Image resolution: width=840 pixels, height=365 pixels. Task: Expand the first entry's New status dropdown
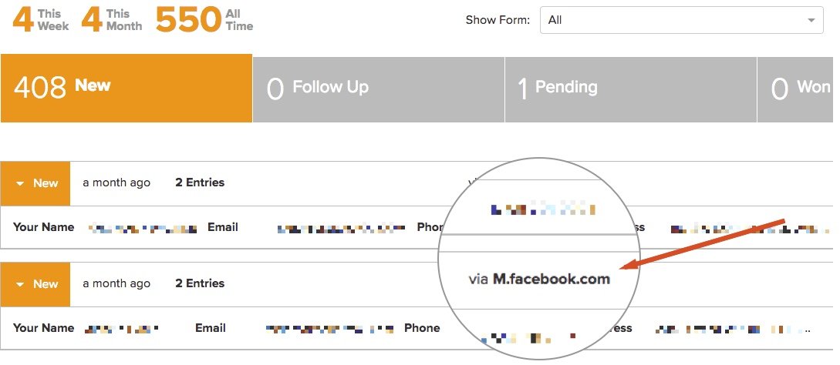pyautogui.click(x=35, y=183)
